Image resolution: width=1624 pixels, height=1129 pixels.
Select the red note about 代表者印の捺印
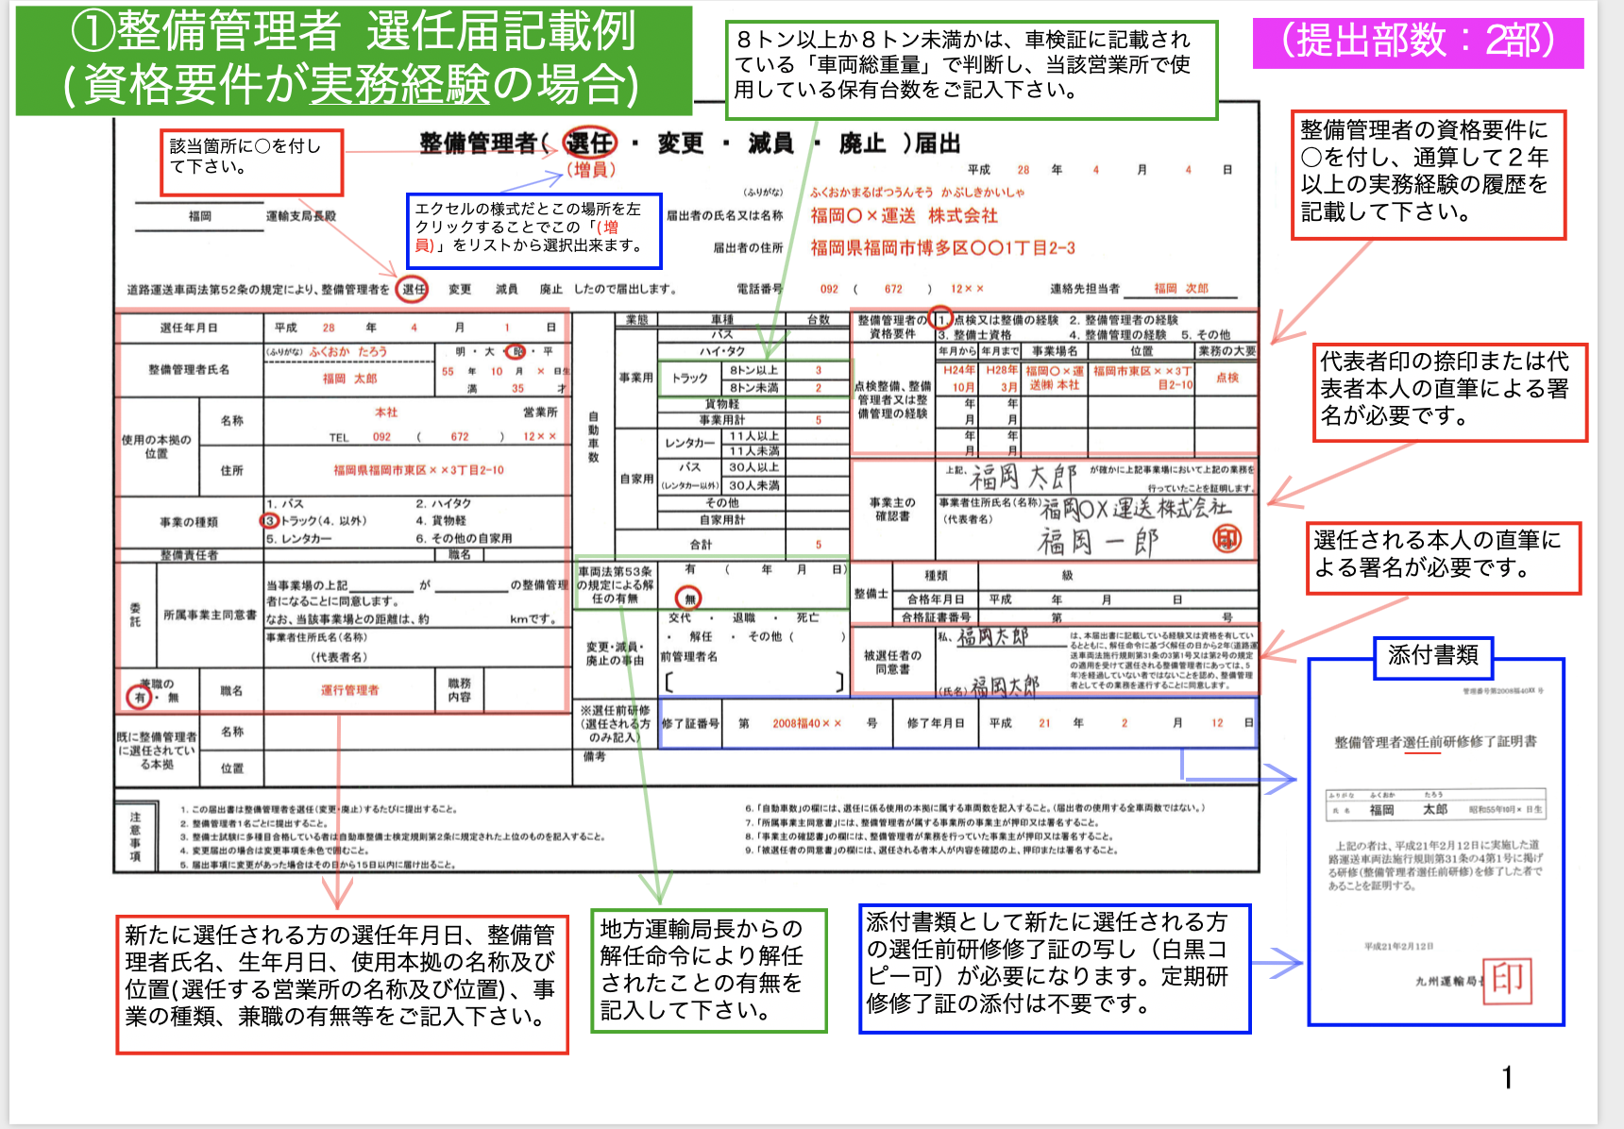click(x=1450, y=392)
